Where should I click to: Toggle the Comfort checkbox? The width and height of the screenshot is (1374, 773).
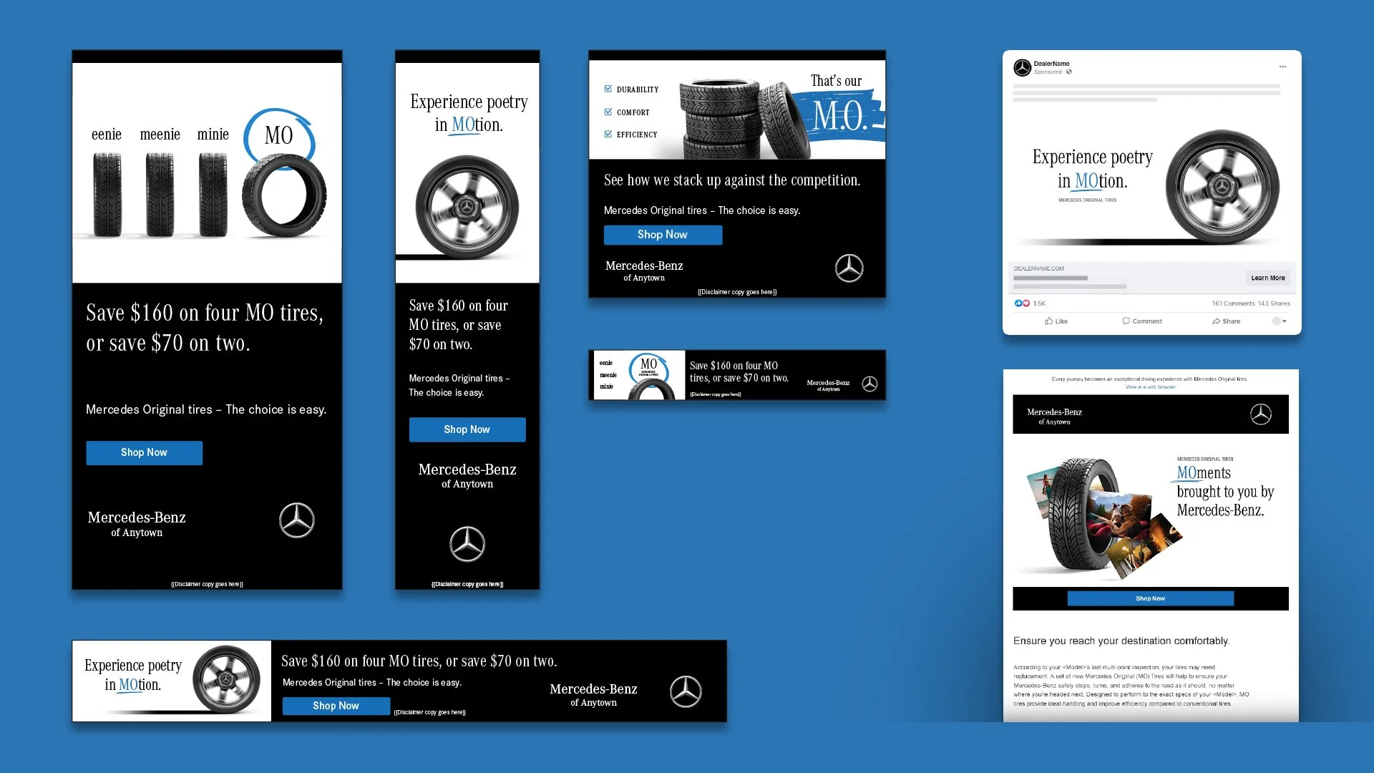(x=608, y=112)
